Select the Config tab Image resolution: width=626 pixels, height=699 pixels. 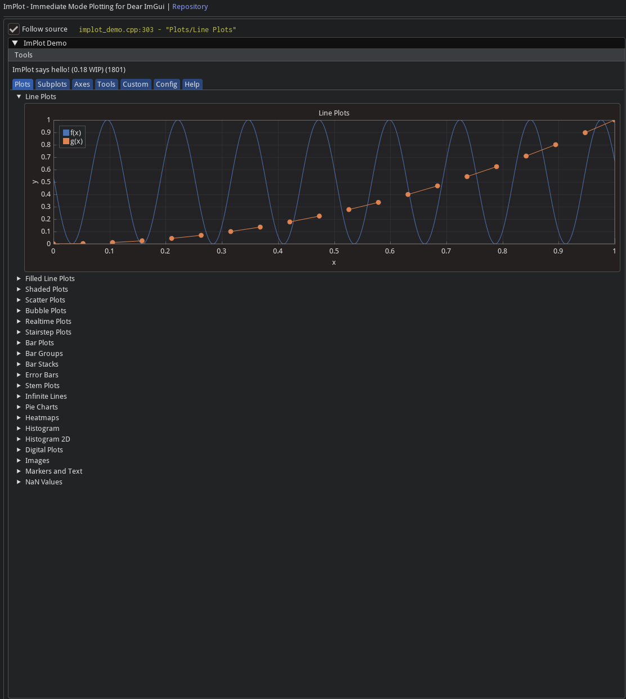click(167, 84)
